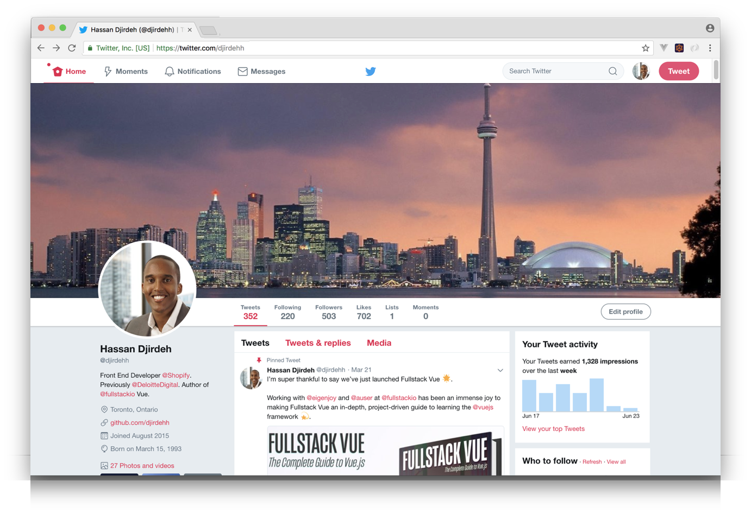This screenshot has width=751, height=513.
Task: Click the page vertical scrollbar
Action: [716, 69]
